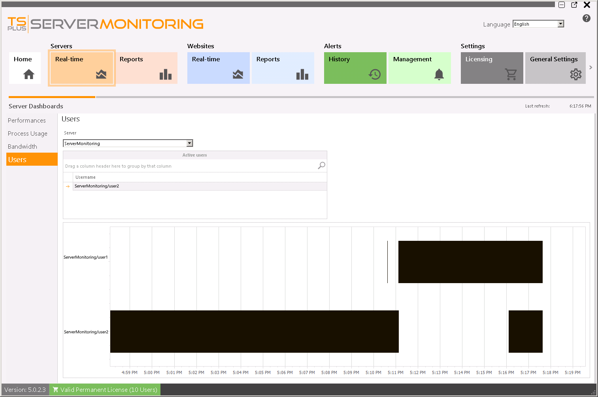Click the Valid Permanent License status button

(105, 389)
